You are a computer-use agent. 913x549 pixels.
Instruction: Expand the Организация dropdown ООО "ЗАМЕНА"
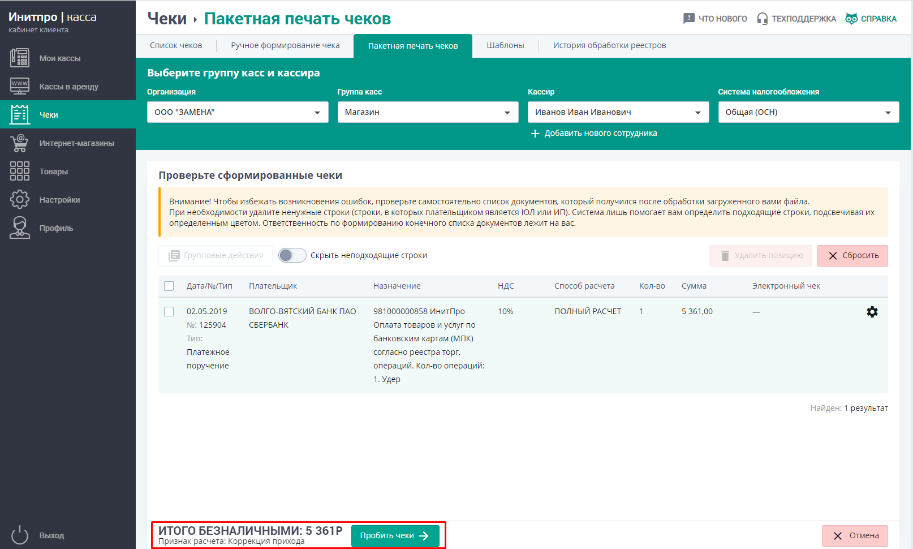click(x=238, y=112)
